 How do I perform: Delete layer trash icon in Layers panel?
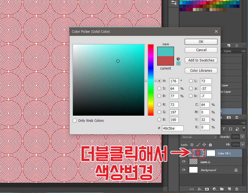coord(237,189)
